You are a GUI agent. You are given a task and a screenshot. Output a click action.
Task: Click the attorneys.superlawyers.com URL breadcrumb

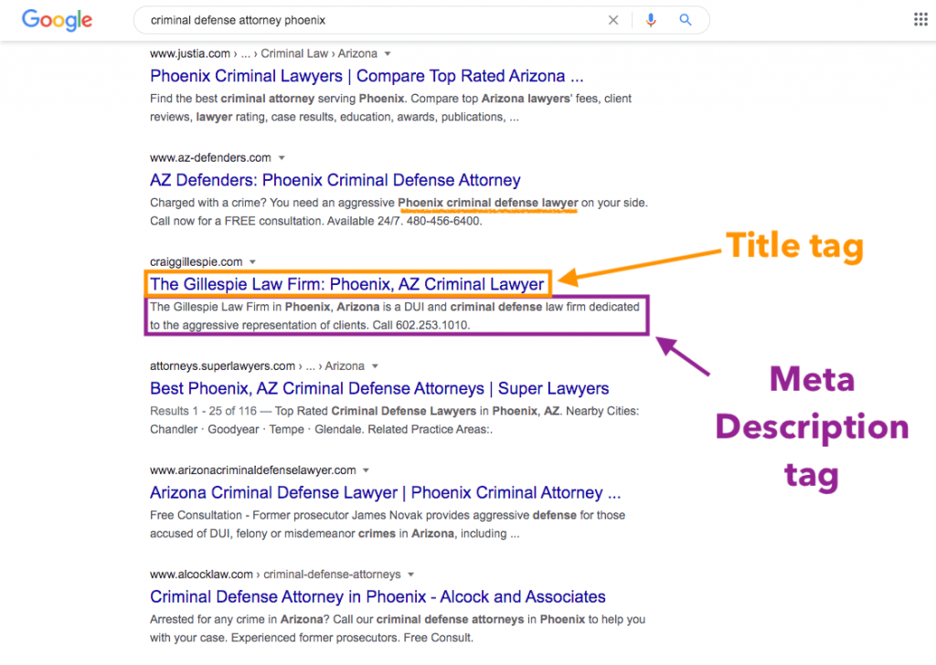click(x=257, y=366)
